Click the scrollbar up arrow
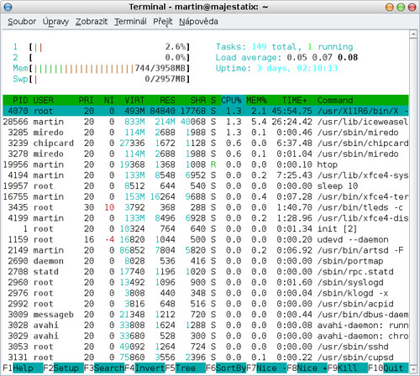The image size is (420, 376). click(x=413, y=34)
